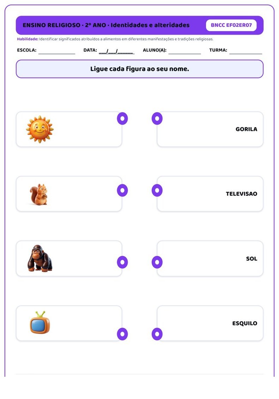Click the SOL word card
This screenshot has width=279, height=399.
[x=210, y=258]
